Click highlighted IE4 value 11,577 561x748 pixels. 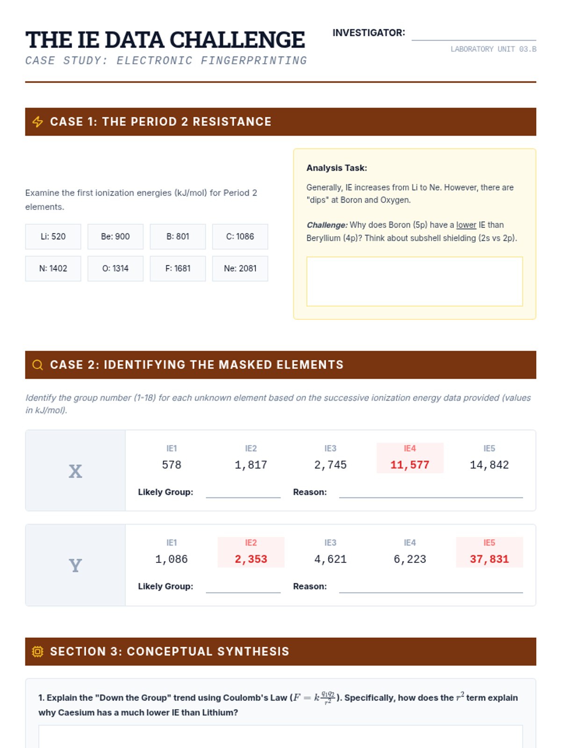[410, 465]
